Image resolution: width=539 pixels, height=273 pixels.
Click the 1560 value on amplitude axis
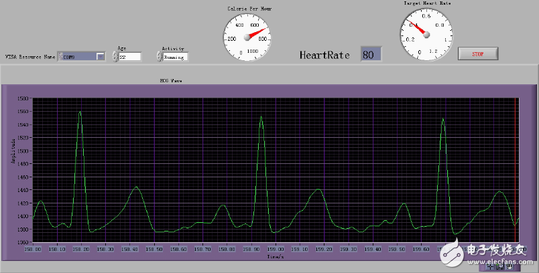(x=23, y=112)
